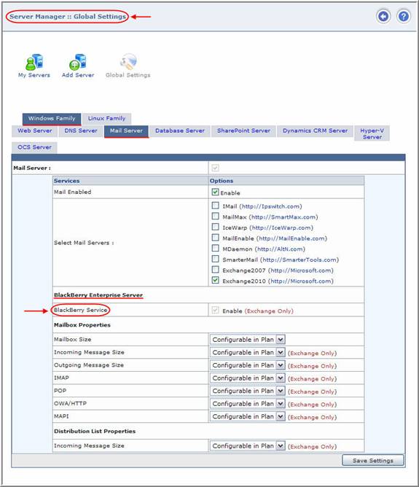This screenshot has width=419, height=487.
Task: Go to the OCS Server tab
Action: [34, 147]
